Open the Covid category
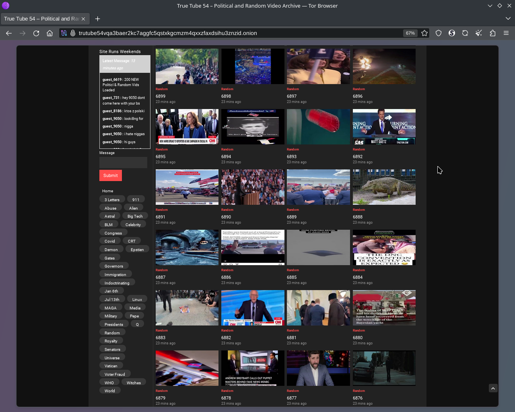 coord(110,241)
